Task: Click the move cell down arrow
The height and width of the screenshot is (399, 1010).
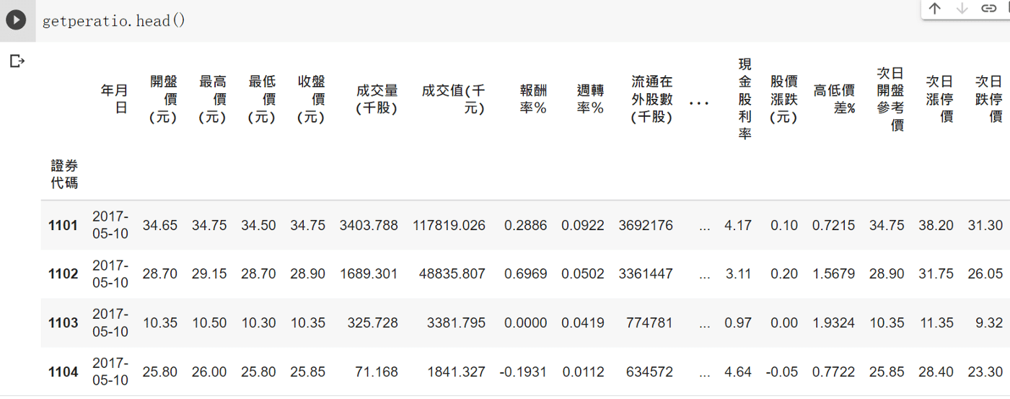Action: tap(962, 9)
